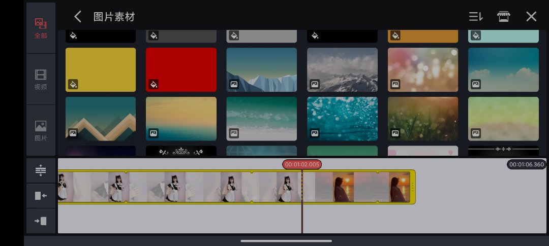Pick the yellow solid color background

click(x=101, y=69)
